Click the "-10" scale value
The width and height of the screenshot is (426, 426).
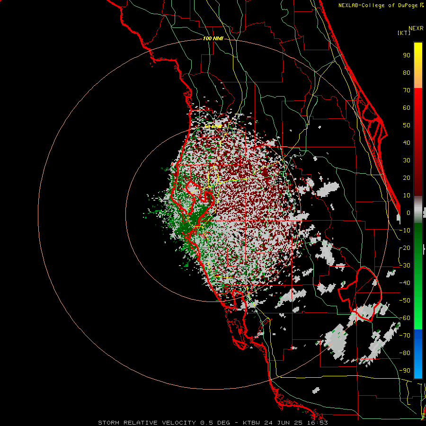(x=405, y=231)
